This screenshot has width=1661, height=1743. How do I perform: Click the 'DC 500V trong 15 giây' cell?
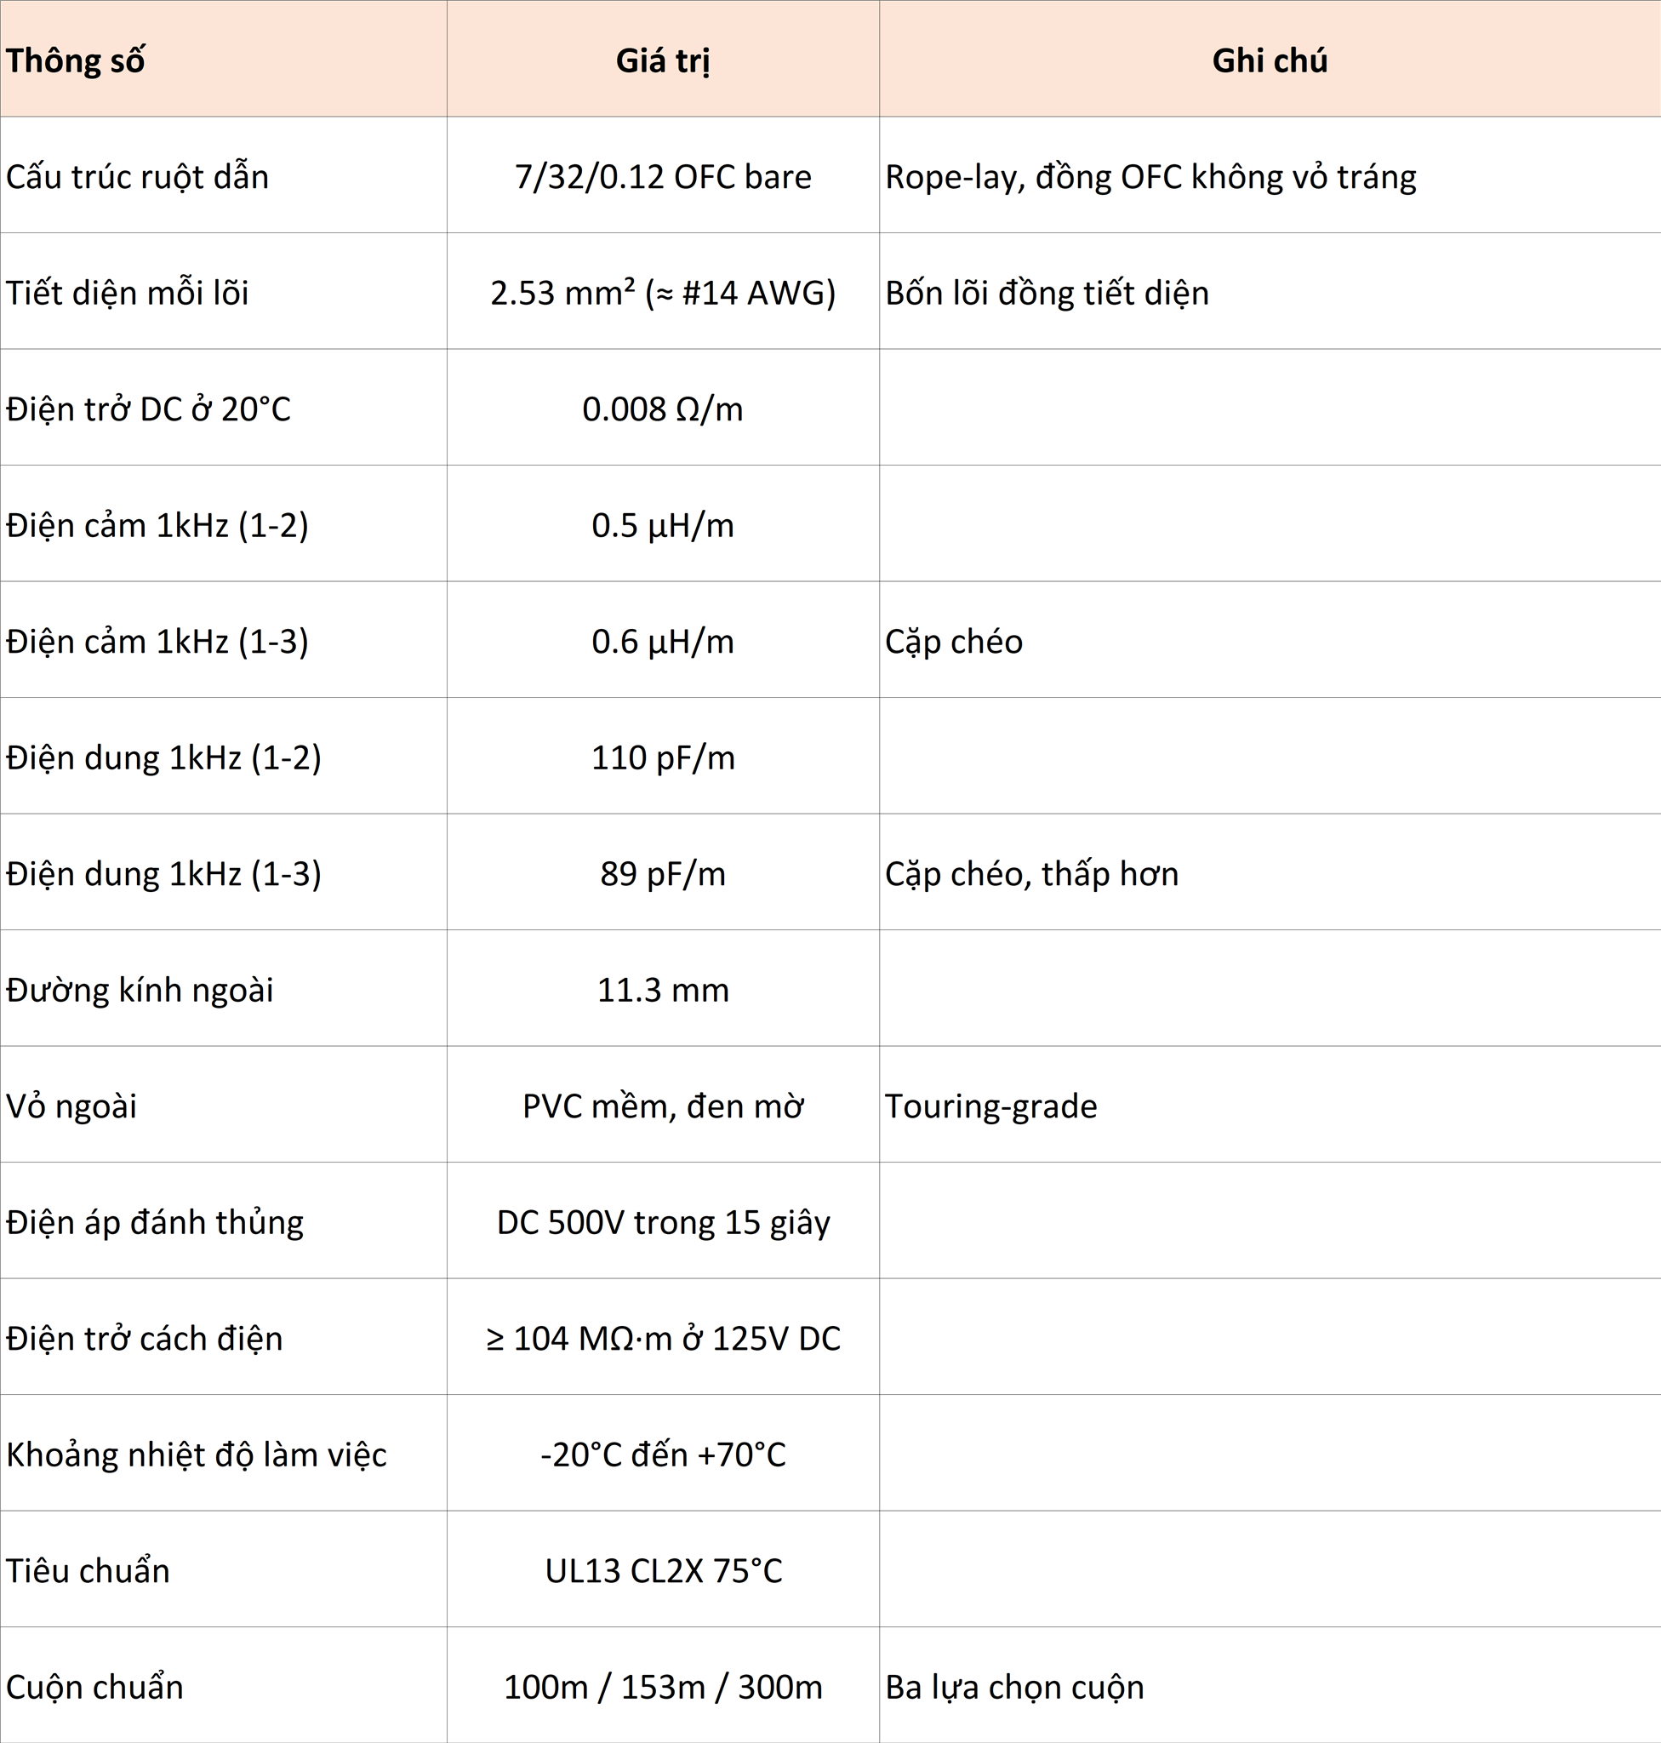tap(663, 1220)
